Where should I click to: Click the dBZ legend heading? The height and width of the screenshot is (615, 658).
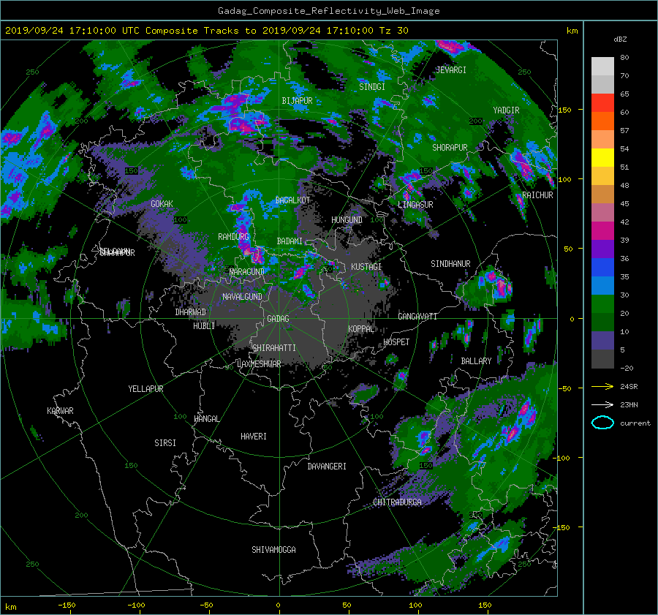point(620,39)
